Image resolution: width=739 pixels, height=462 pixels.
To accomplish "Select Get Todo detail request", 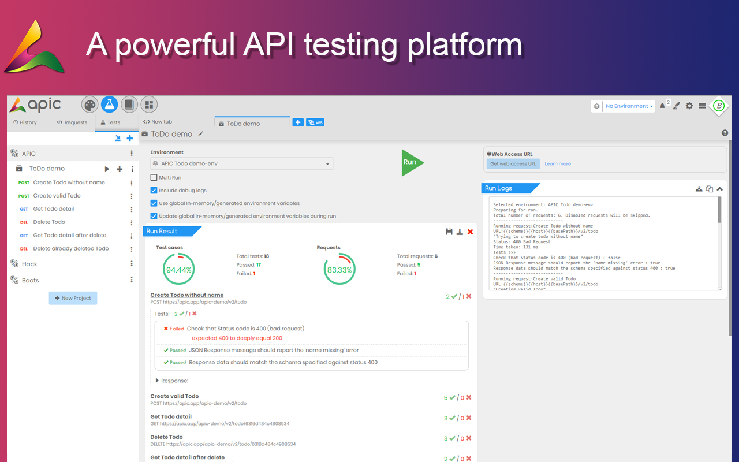I will 53,209.
